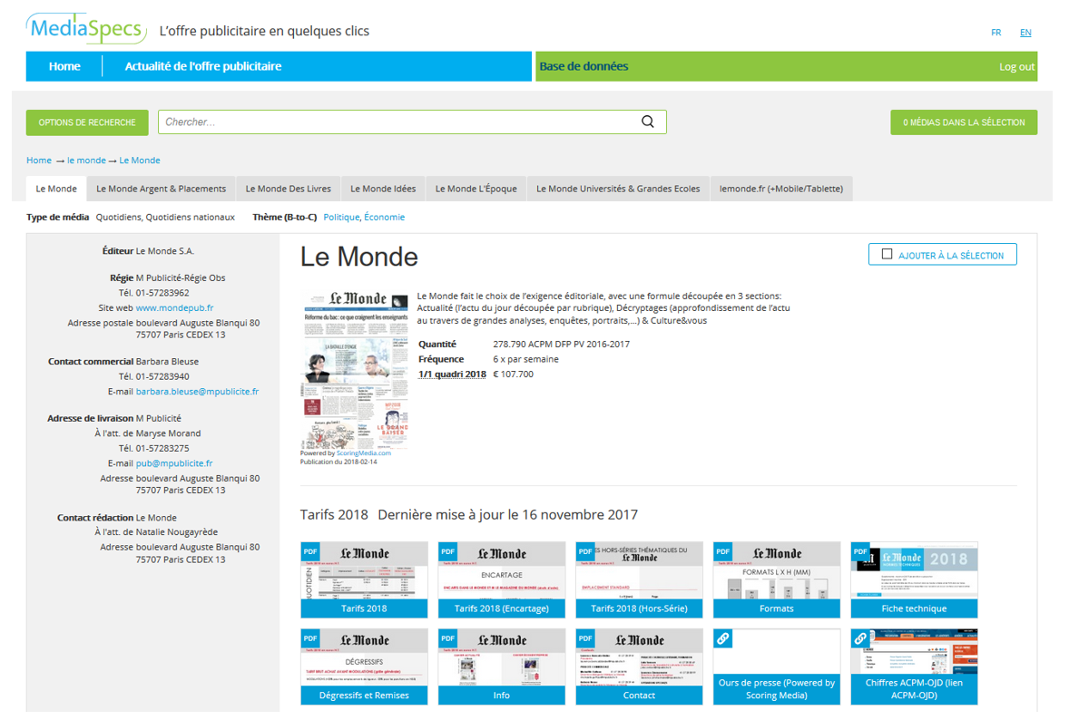Check the Ajouter à la sélection checkbox

888,255
